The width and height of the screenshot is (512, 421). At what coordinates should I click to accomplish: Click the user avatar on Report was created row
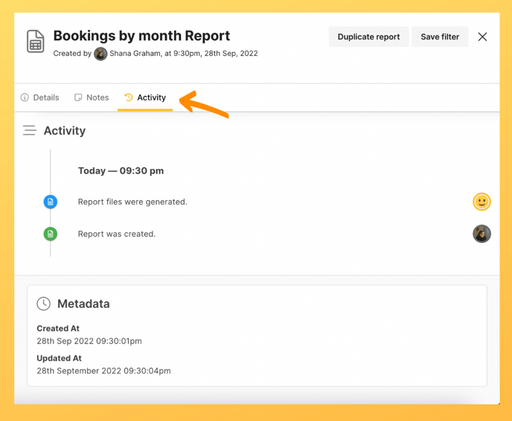coord(481,234)
